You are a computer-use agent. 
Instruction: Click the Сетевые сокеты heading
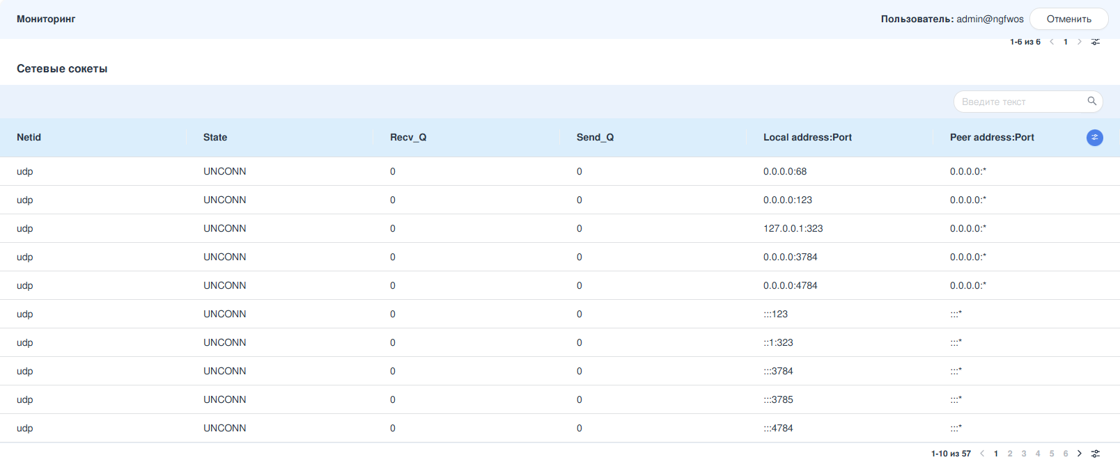coord(62,69)
